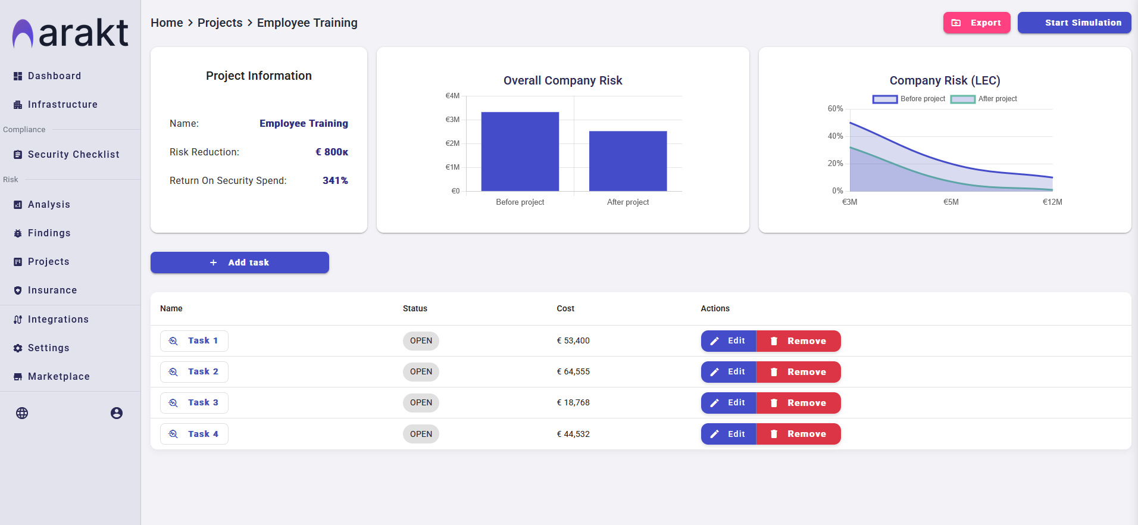
Task: Click the Insurance shield icon
Action: click(18, 290)
